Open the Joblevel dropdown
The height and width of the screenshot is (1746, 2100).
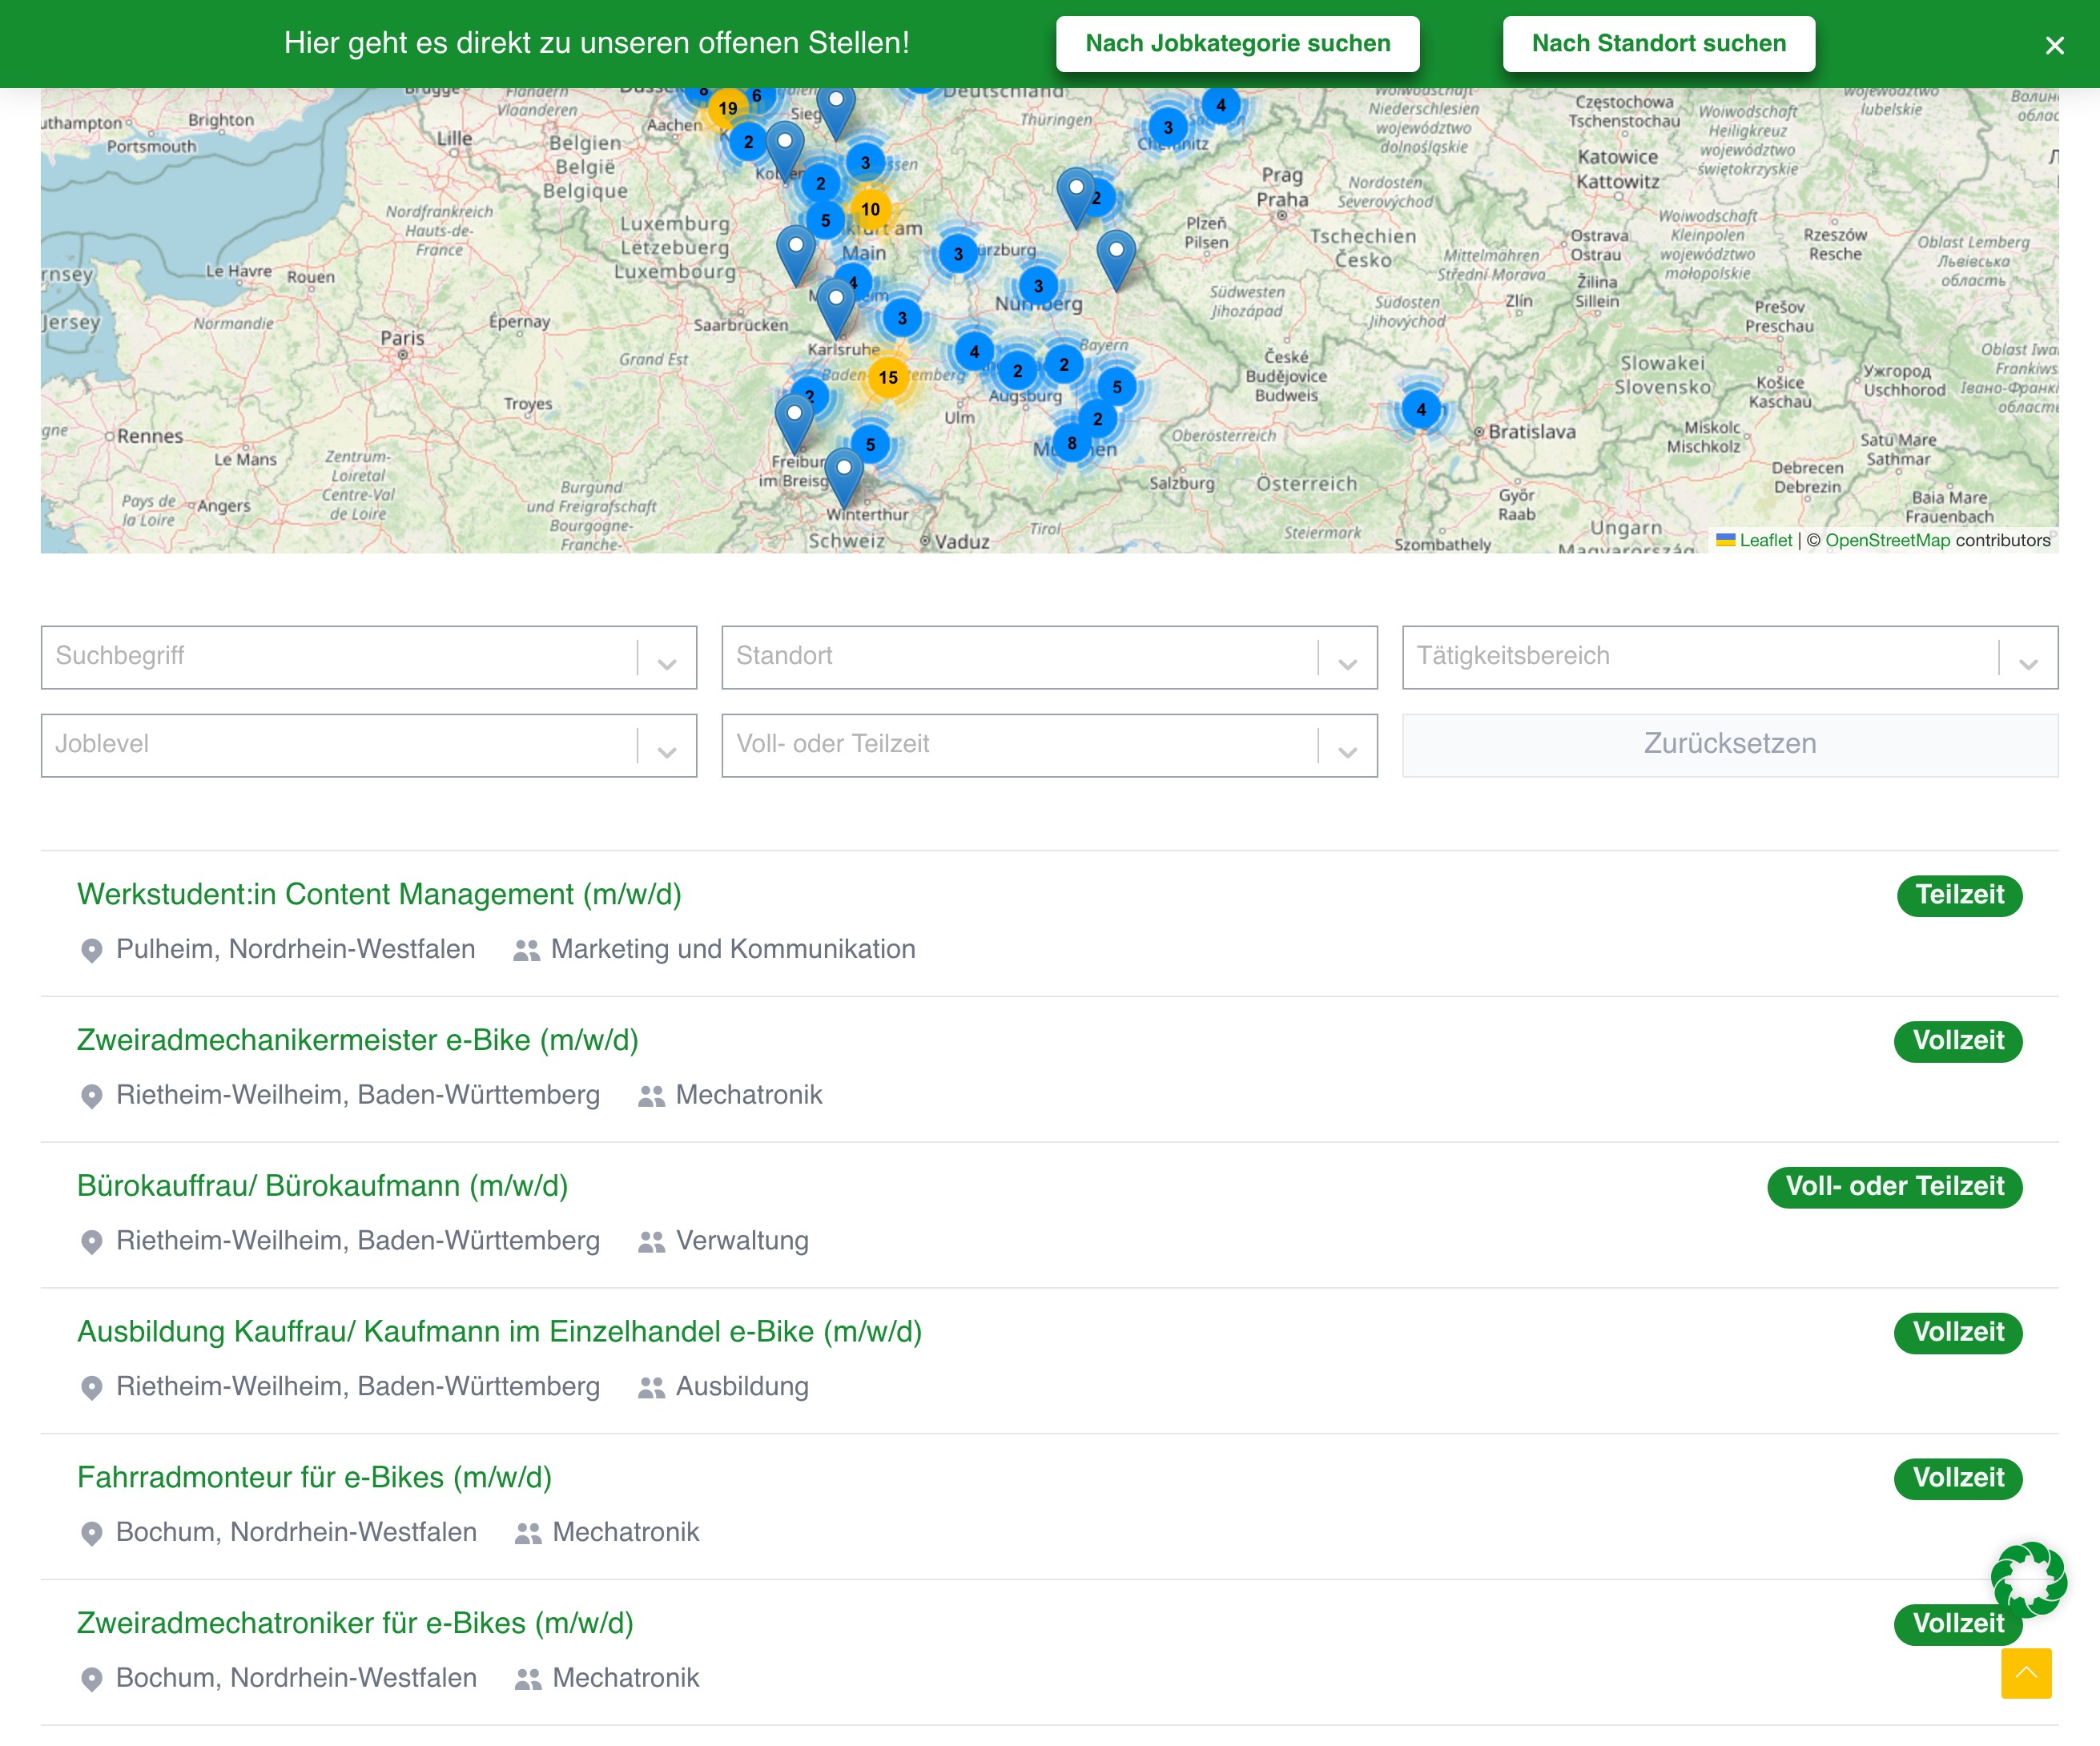click(x=667, y=746)
